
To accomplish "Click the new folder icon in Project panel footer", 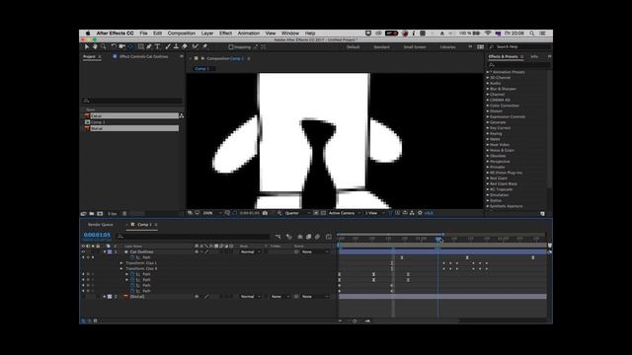I will (92, 214).
